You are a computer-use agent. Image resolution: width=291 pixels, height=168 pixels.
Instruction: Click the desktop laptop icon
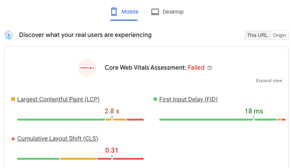(155, 12)
